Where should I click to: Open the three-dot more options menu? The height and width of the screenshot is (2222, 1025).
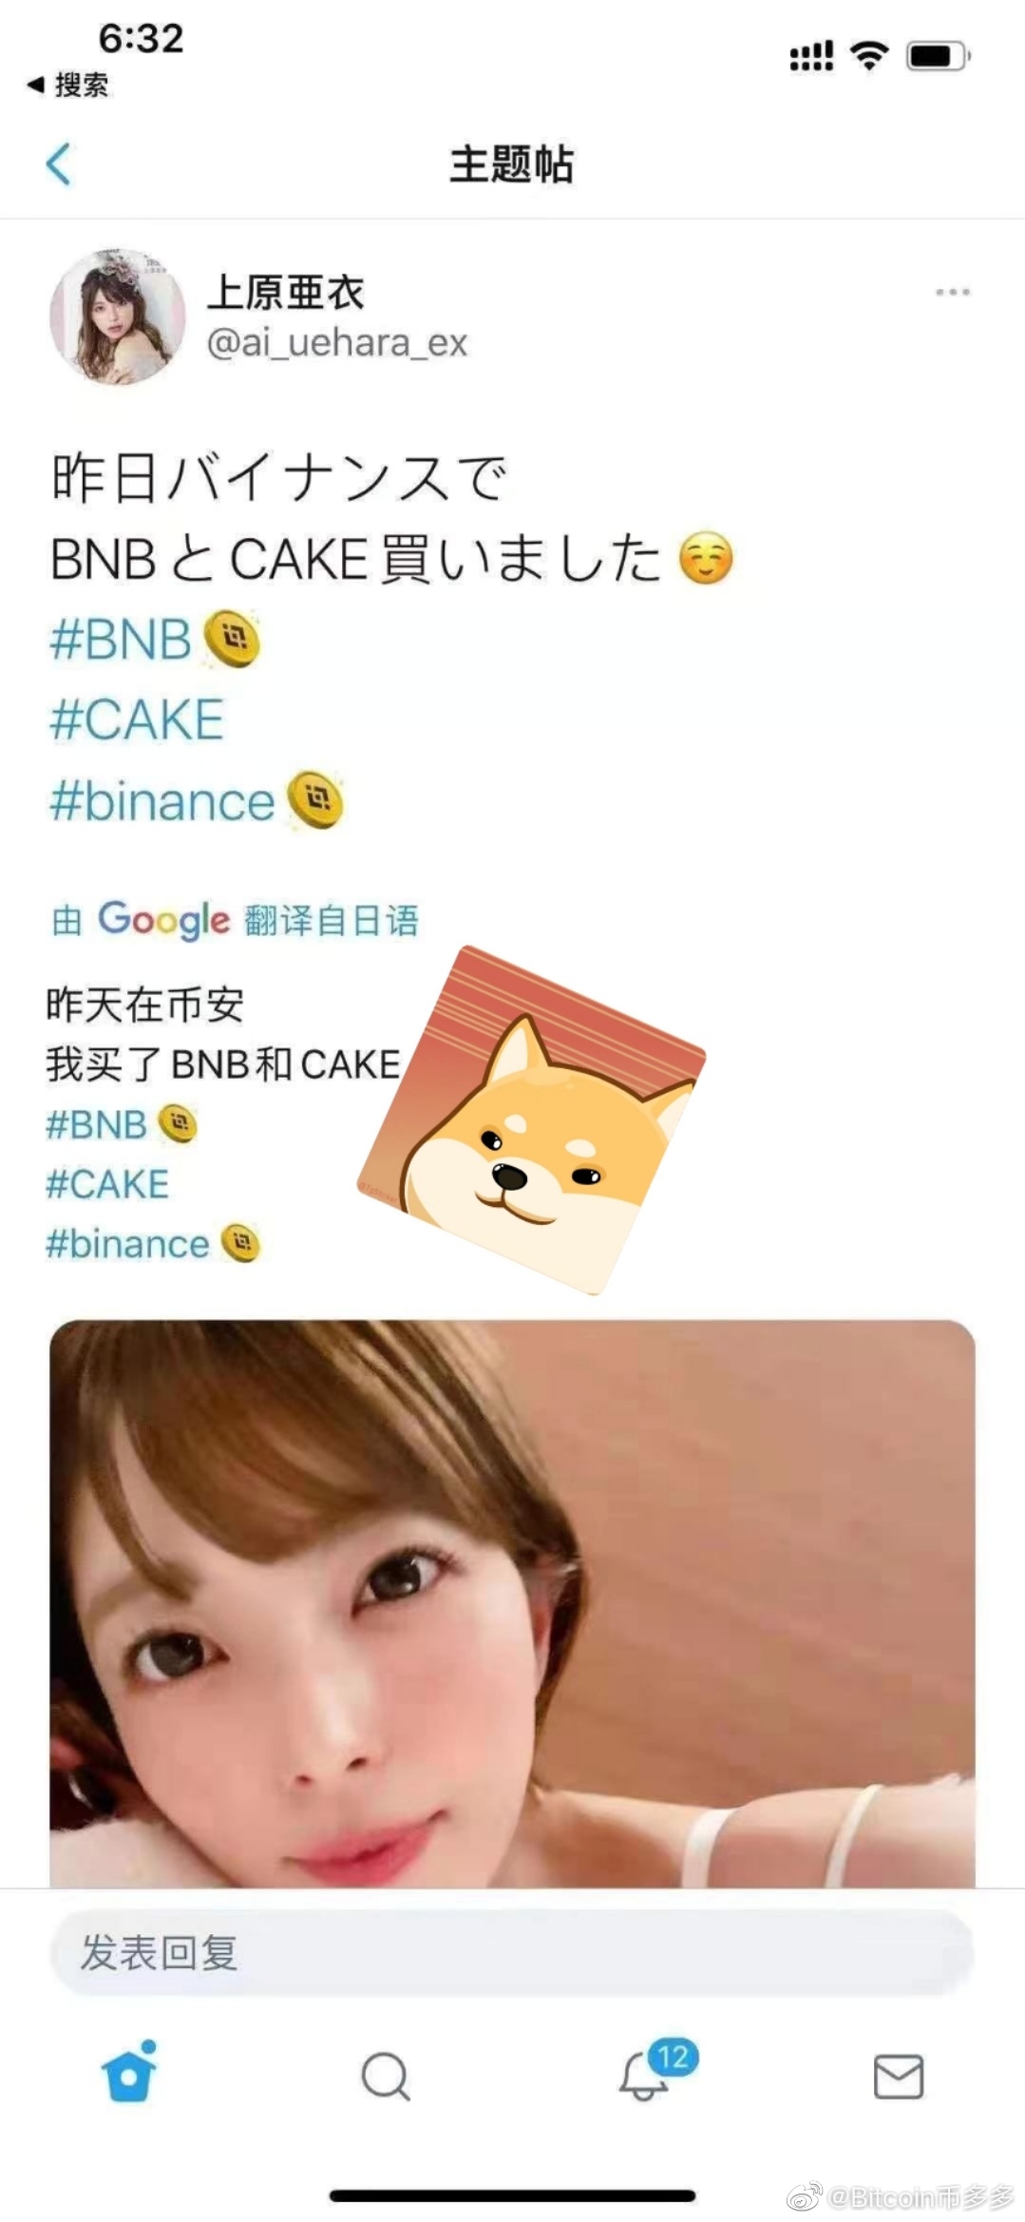click(x=952, y=292)
